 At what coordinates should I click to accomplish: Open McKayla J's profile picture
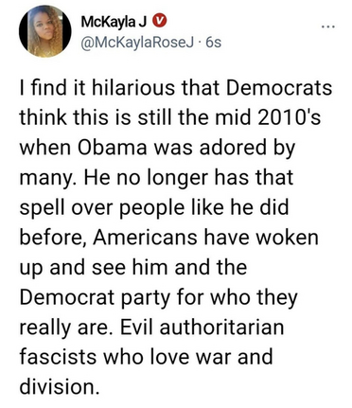(44, 31)
